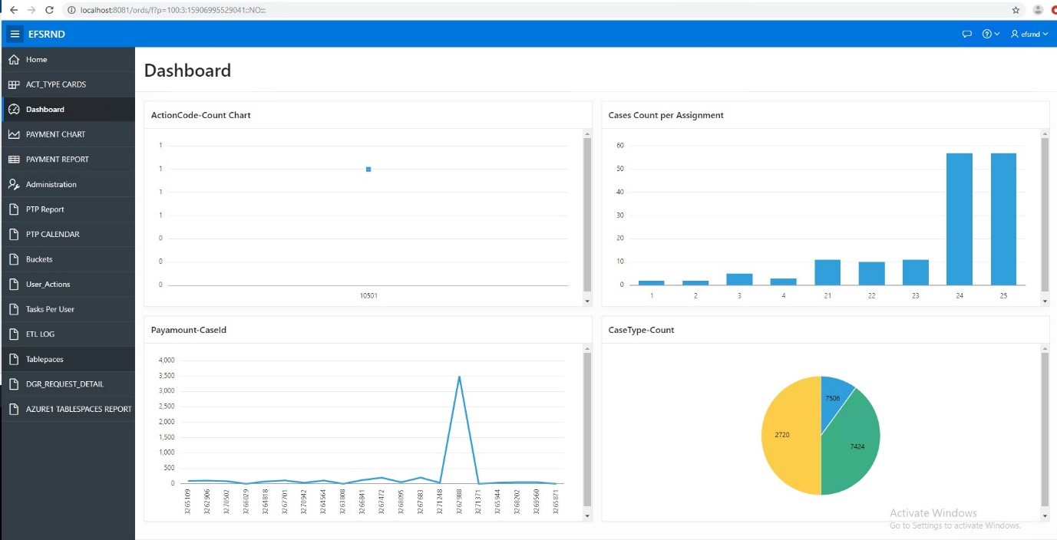Open the feedback speech bubble icon

(x=966, y=34)
